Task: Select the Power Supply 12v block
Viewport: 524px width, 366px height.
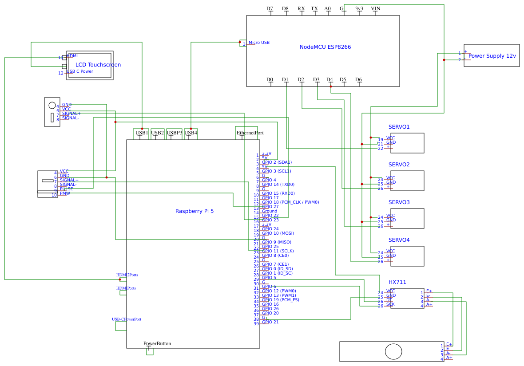Action: click(491, 56)
